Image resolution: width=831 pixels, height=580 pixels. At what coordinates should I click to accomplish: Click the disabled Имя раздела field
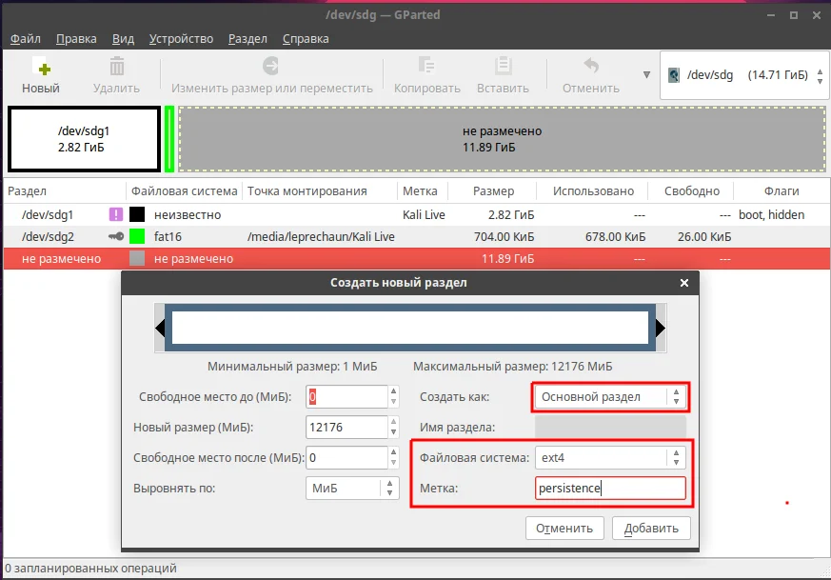(610, 428)
